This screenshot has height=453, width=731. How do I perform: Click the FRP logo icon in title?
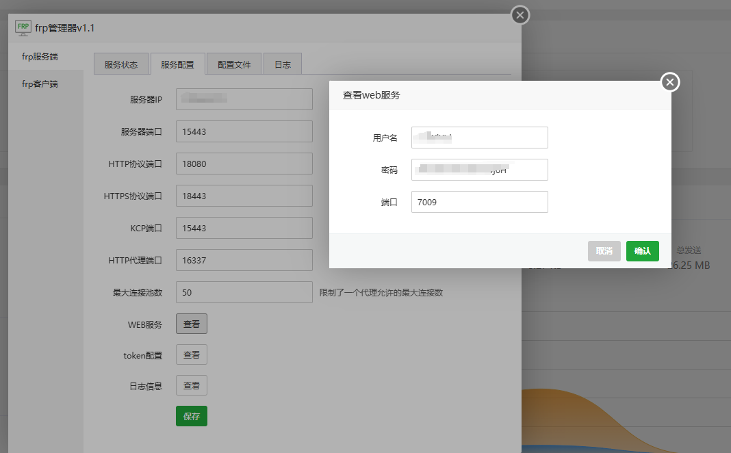point(23,28)
